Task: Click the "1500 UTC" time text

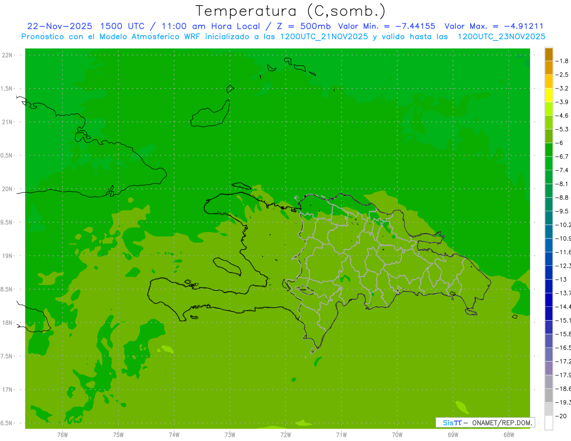Action: (x=121, y=26)
